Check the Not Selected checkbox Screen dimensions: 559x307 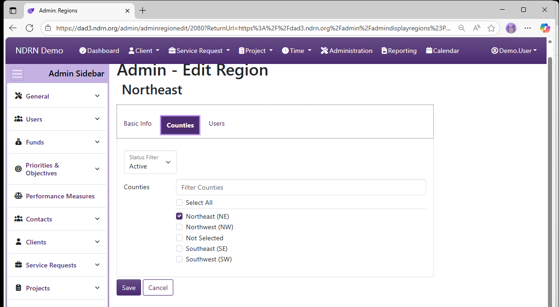(x=179, y=238)
